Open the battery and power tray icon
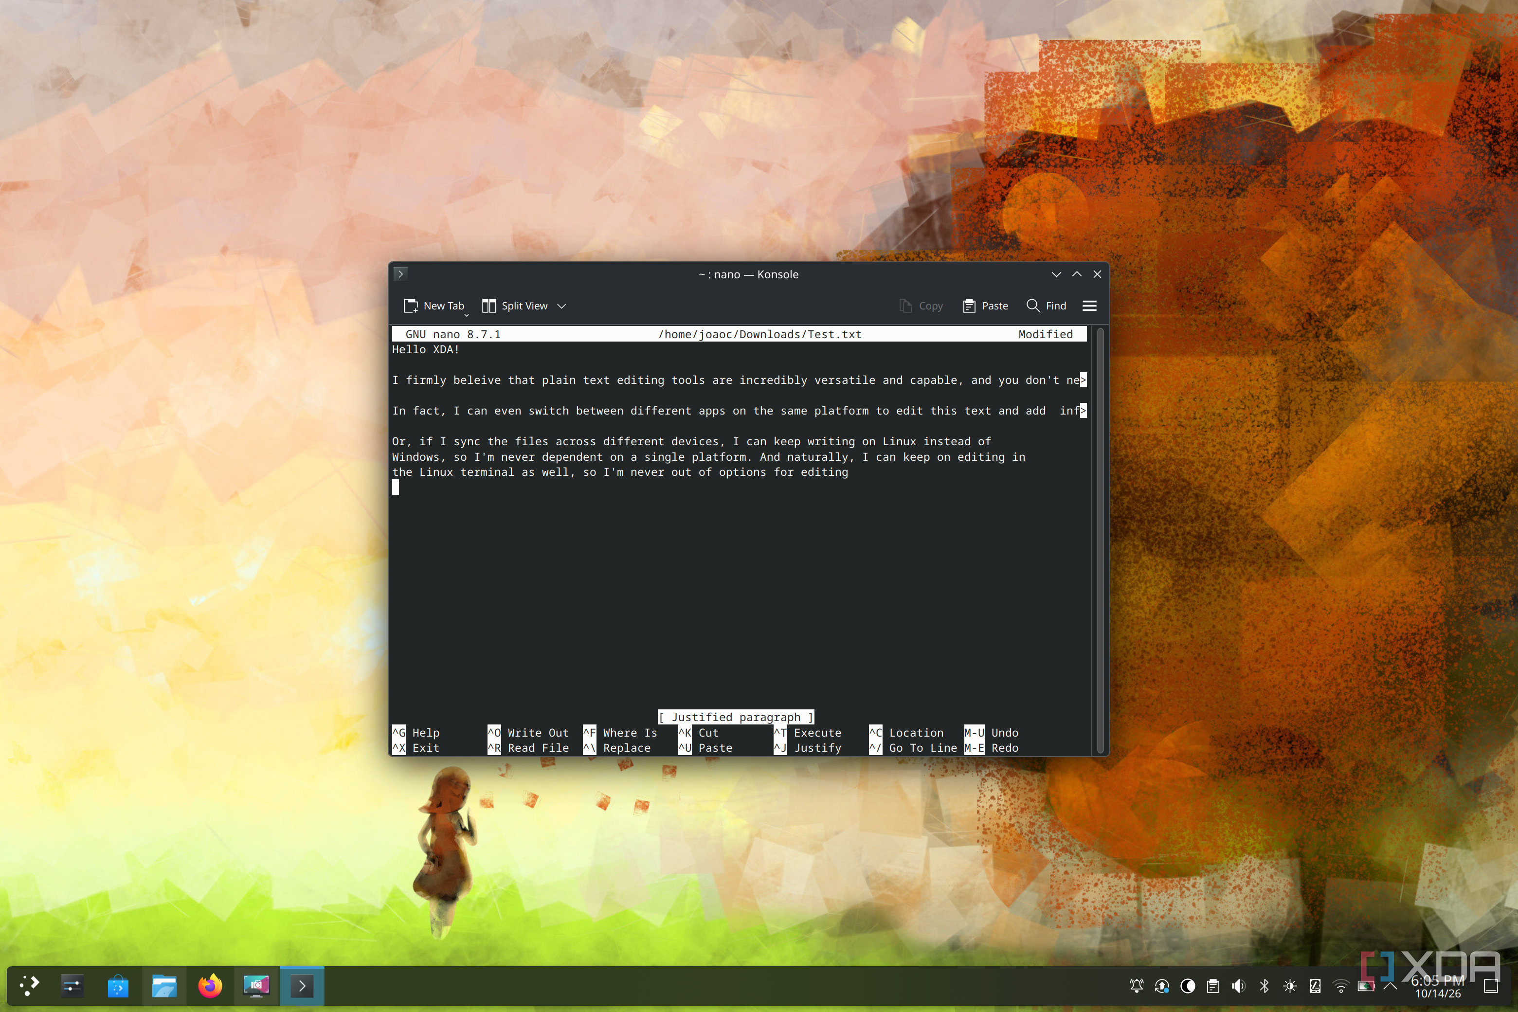The image size is (1518, 1012). 1366,986
